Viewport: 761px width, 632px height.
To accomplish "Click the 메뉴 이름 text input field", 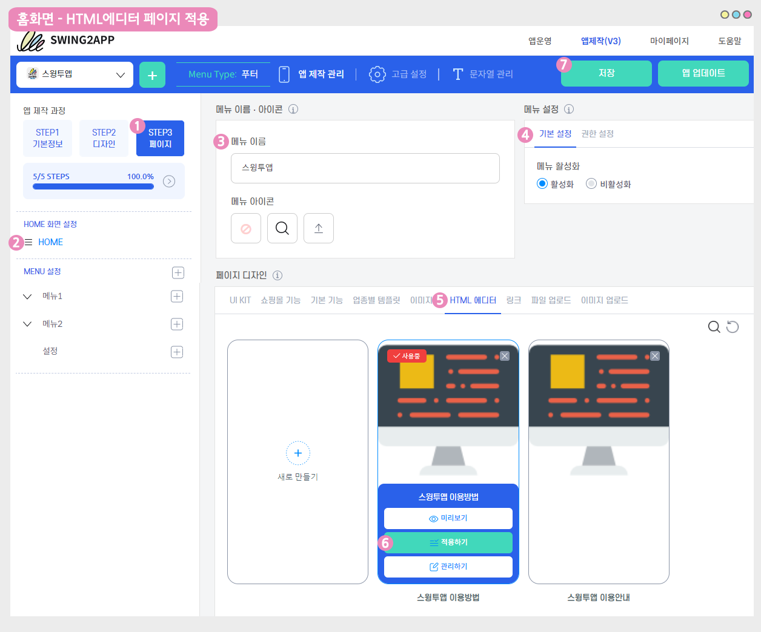I will click(x=365, y=168).
